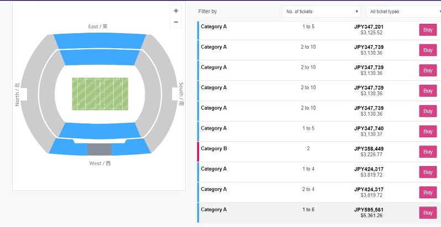Select the upper East stand section
The width and height of the screenshot is (441, 227).
coord(100,40)
